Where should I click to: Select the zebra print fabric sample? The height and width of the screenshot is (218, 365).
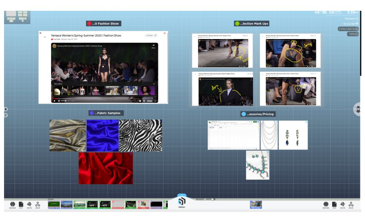pyautogui.click(x=140, y=135)
